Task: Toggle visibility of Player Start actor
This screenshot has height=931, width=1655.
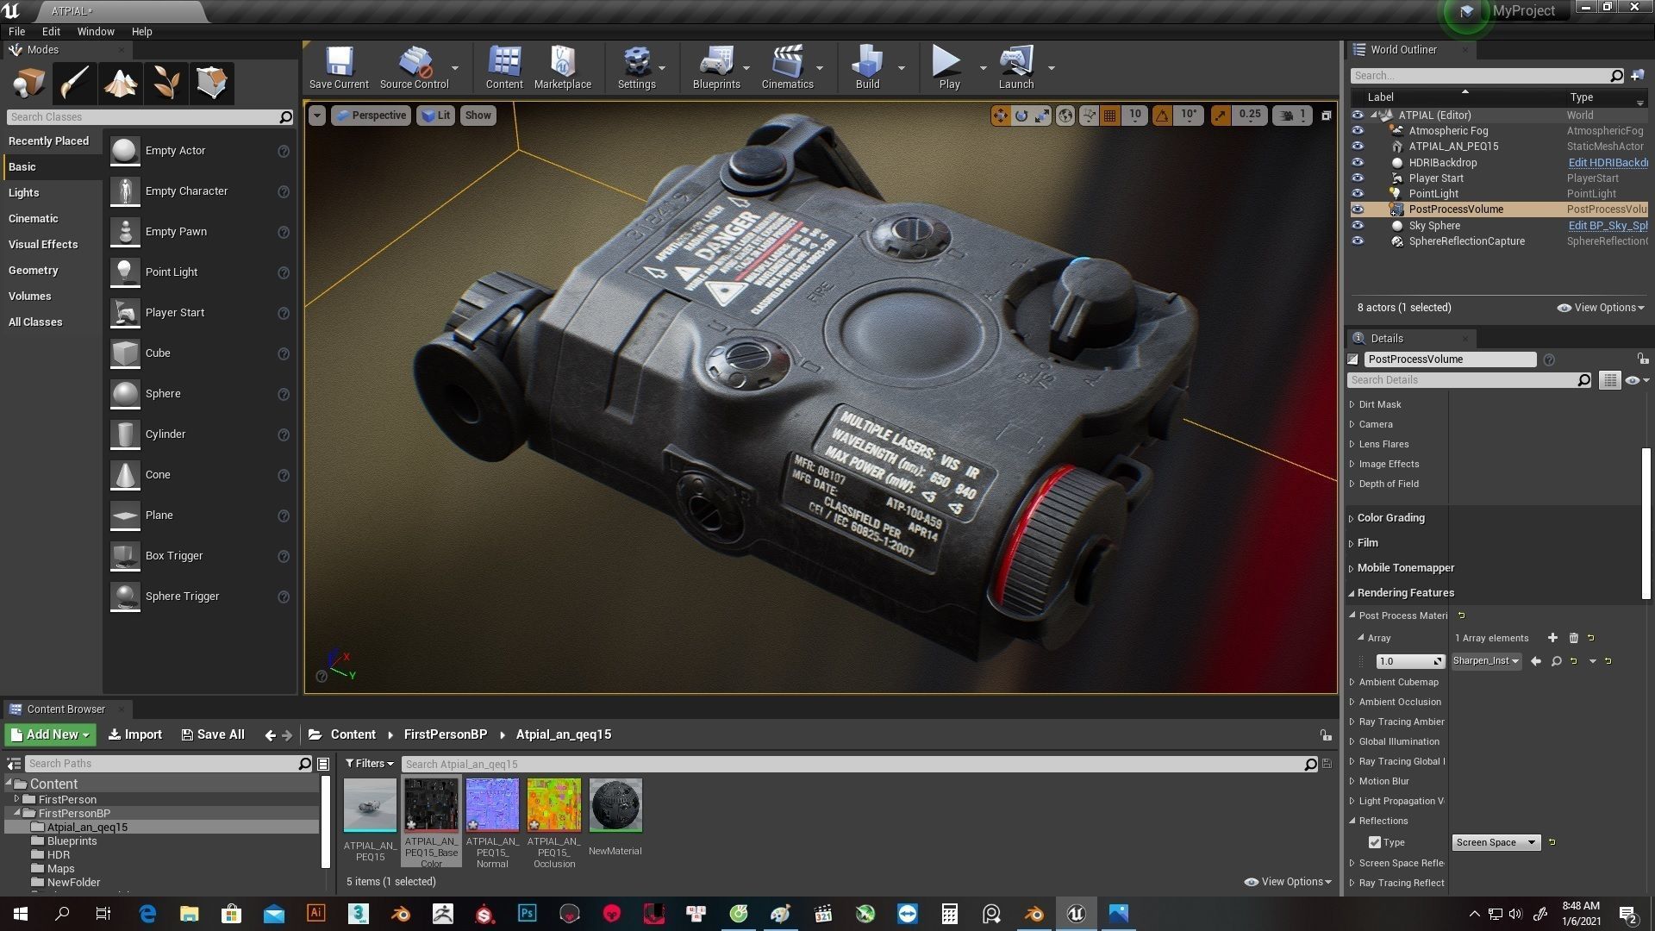Action: (x=1358, y=178)
